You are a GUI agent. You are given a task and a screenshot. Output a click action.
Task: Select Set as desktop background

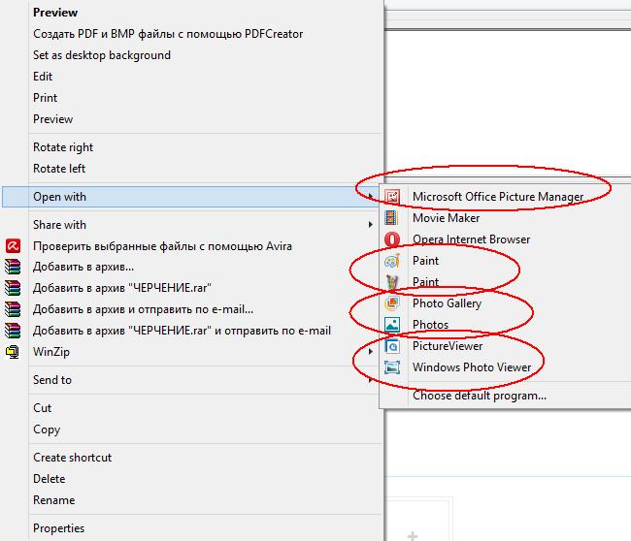point(101,55)
